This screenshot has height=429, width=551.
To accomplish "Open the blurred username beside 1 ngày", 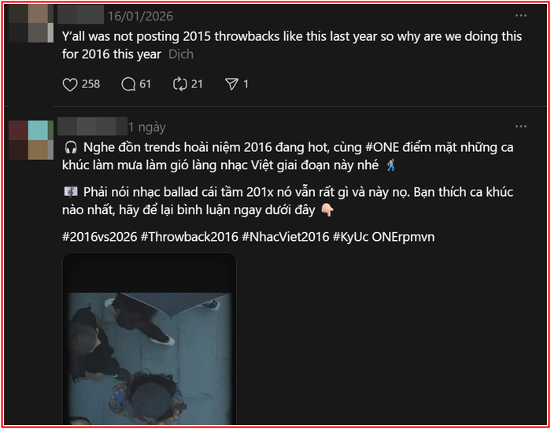I will pos(93,127).
